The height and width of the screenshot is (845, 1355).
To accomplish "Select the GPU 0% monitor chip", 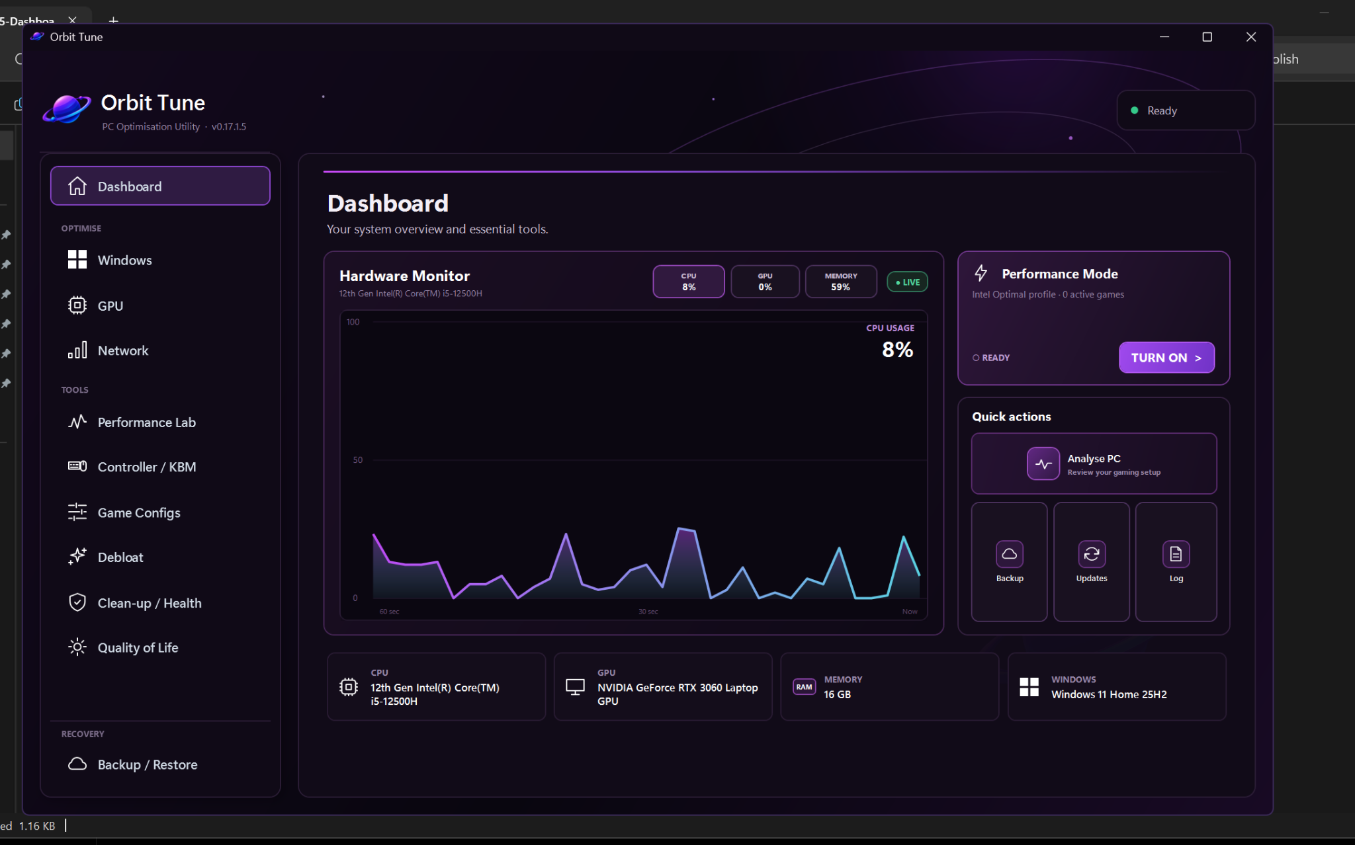I will pos(765,282).
